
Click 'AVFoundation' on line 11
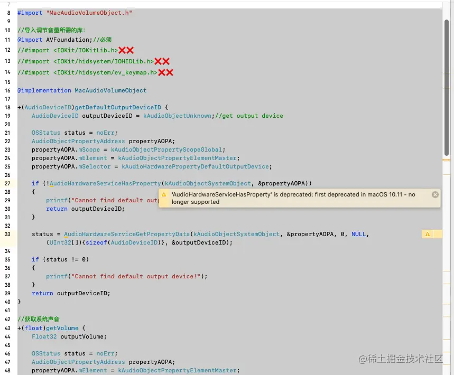(x=68, y=40)
